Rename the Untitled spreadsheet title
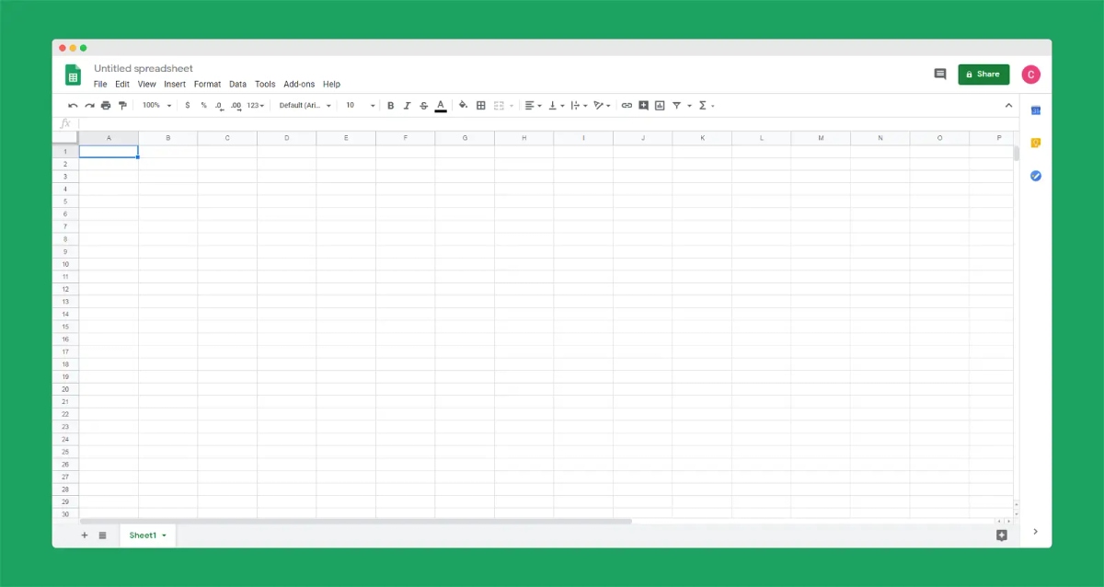 pos(144,68)
